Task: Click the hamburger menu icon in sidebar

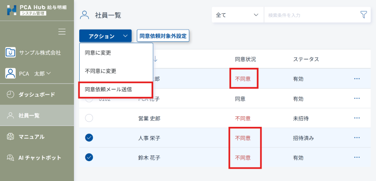Action: tap(62, 32)
